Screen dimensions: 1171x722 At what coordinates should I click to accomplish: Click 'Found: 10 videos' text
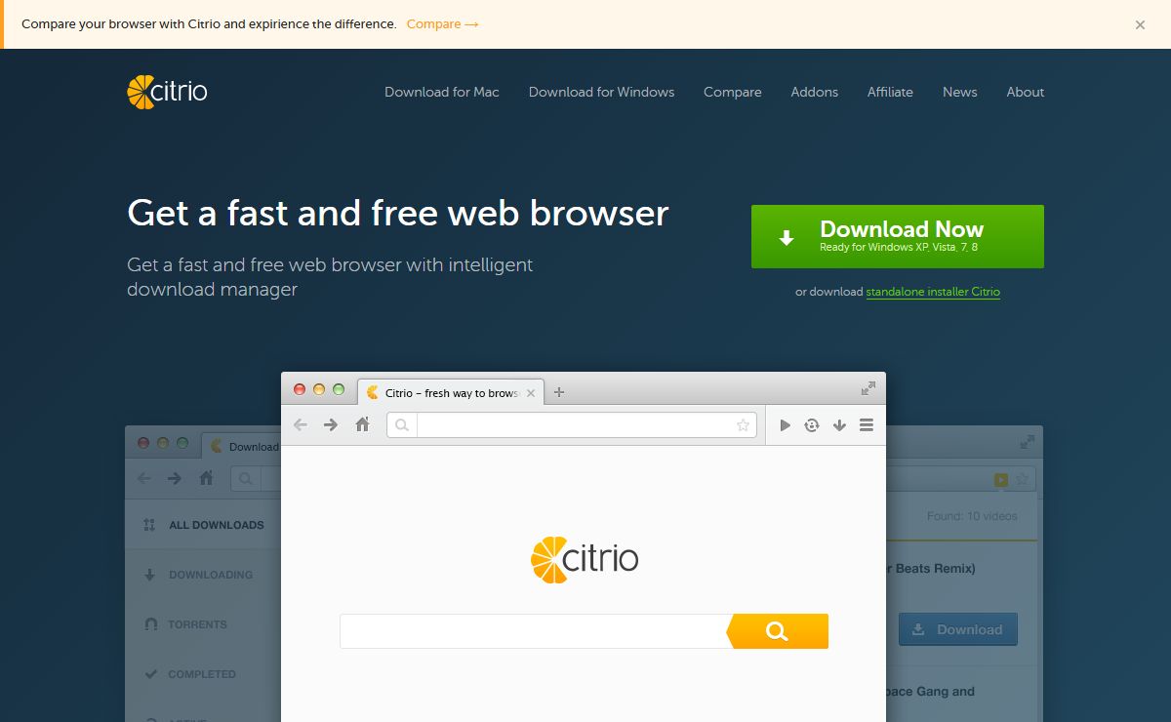click(x=972, y=516)
